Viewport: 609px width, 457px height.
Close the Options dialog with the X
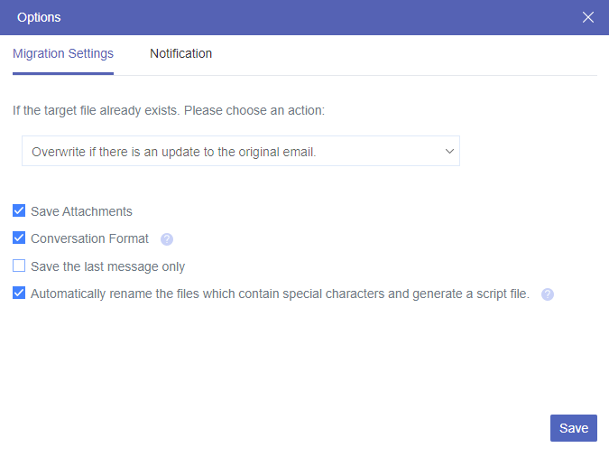588,17
